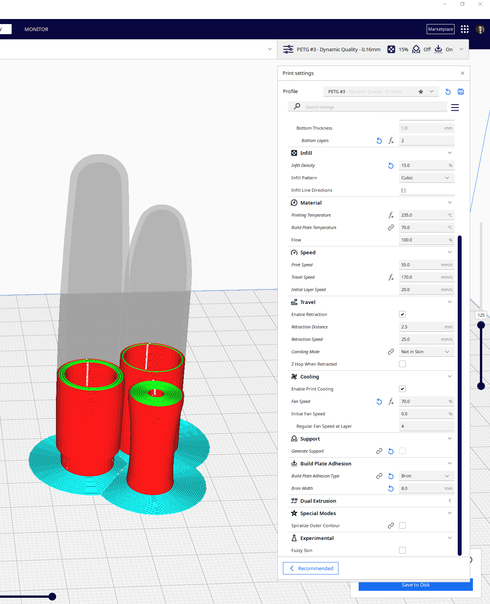The image size is (490, 604).
Task: Click the layer slider's top handle
Action: [x=481, y=325]
